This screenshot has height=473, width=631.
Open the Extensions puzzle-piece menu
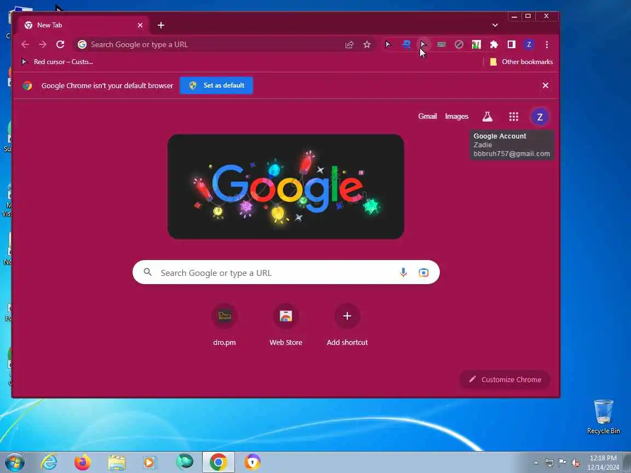coord(494,45)
